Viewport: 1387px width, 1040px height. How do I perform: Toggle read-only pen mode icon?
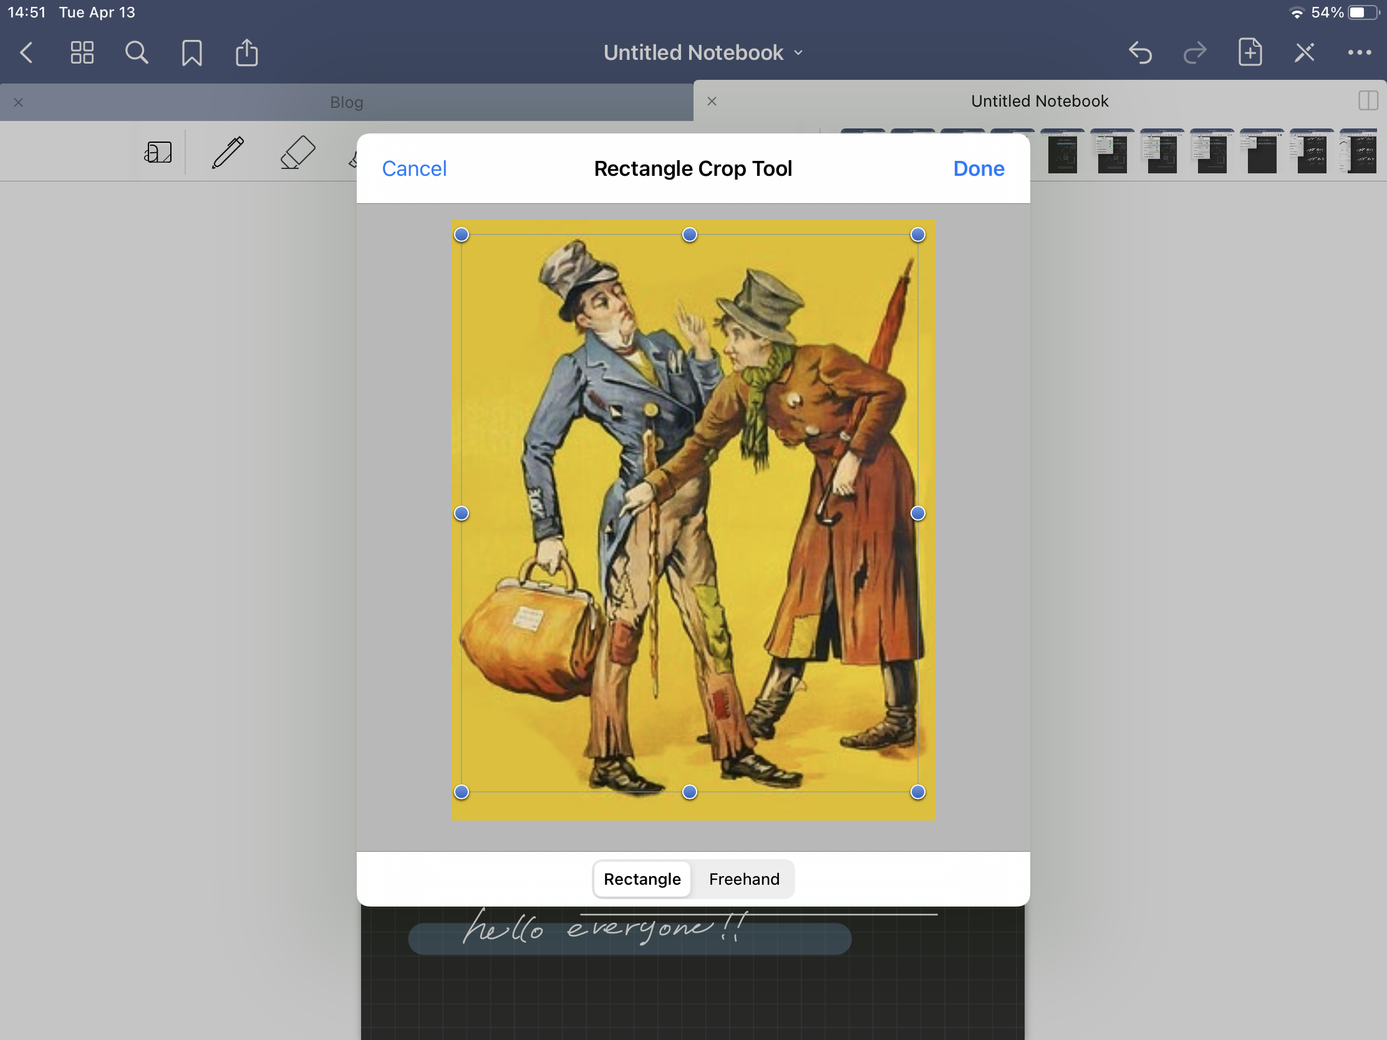tap(1305, 52)
